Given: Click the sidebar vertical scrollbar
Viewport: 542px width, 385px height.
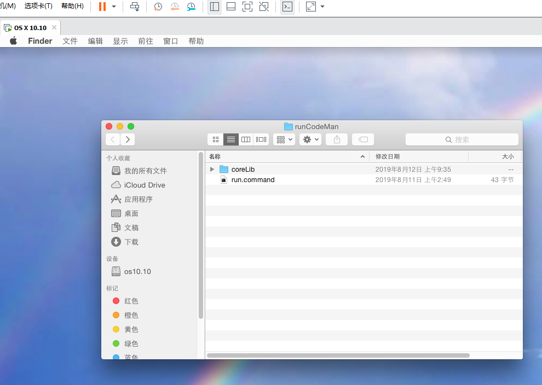Looking at the screenshot, I should 201,236.
